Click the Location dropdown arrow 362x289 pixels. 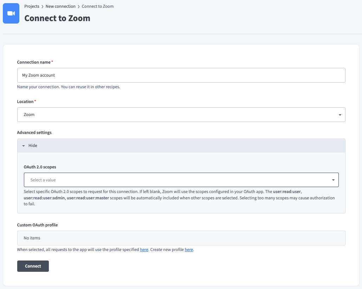(x=340, y=115)
